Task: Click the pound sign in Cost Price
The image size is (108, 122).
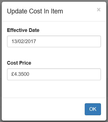Action: [x=13, y=74]
